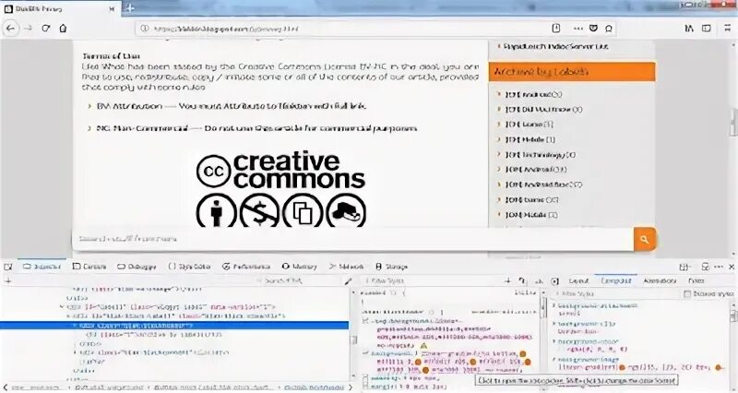Bookmark this page with the star icon
This screenshot has width=738, height=393.
(x=609, y=29)
